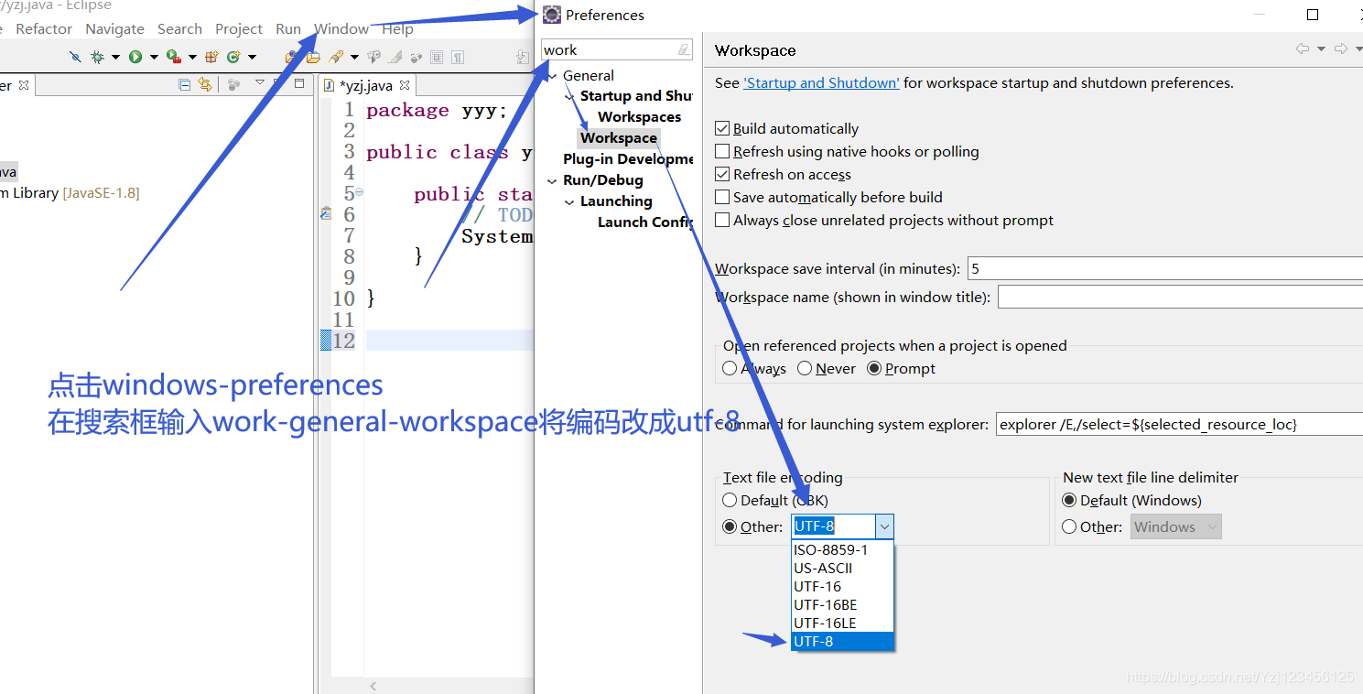
Task: Collapse the main method fold marker
Action: click(359, 192)
